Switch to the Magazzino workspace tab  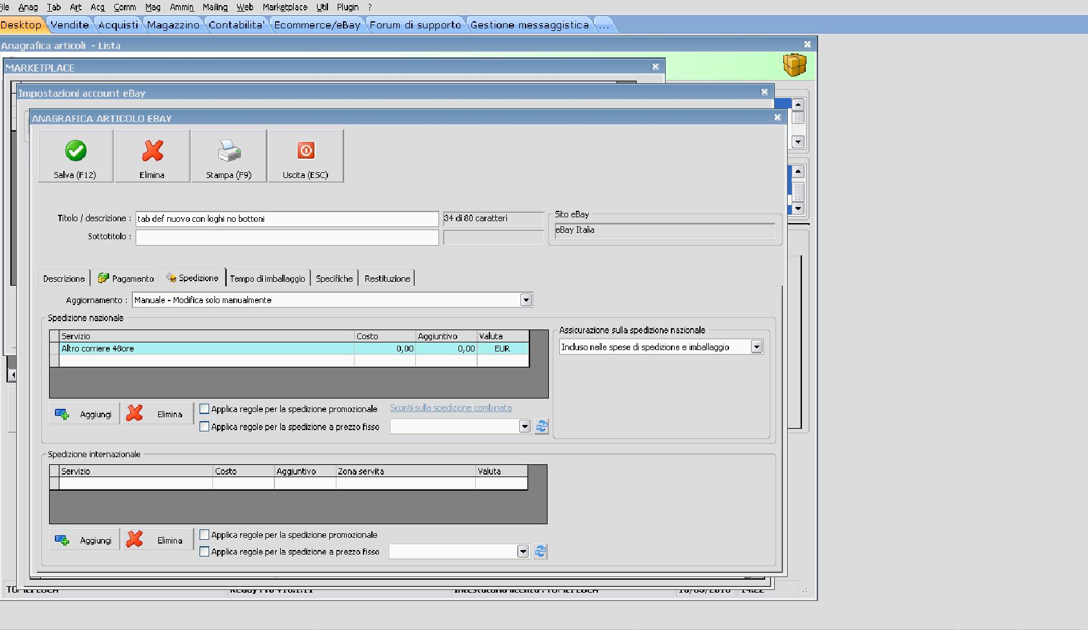(173, 25)
